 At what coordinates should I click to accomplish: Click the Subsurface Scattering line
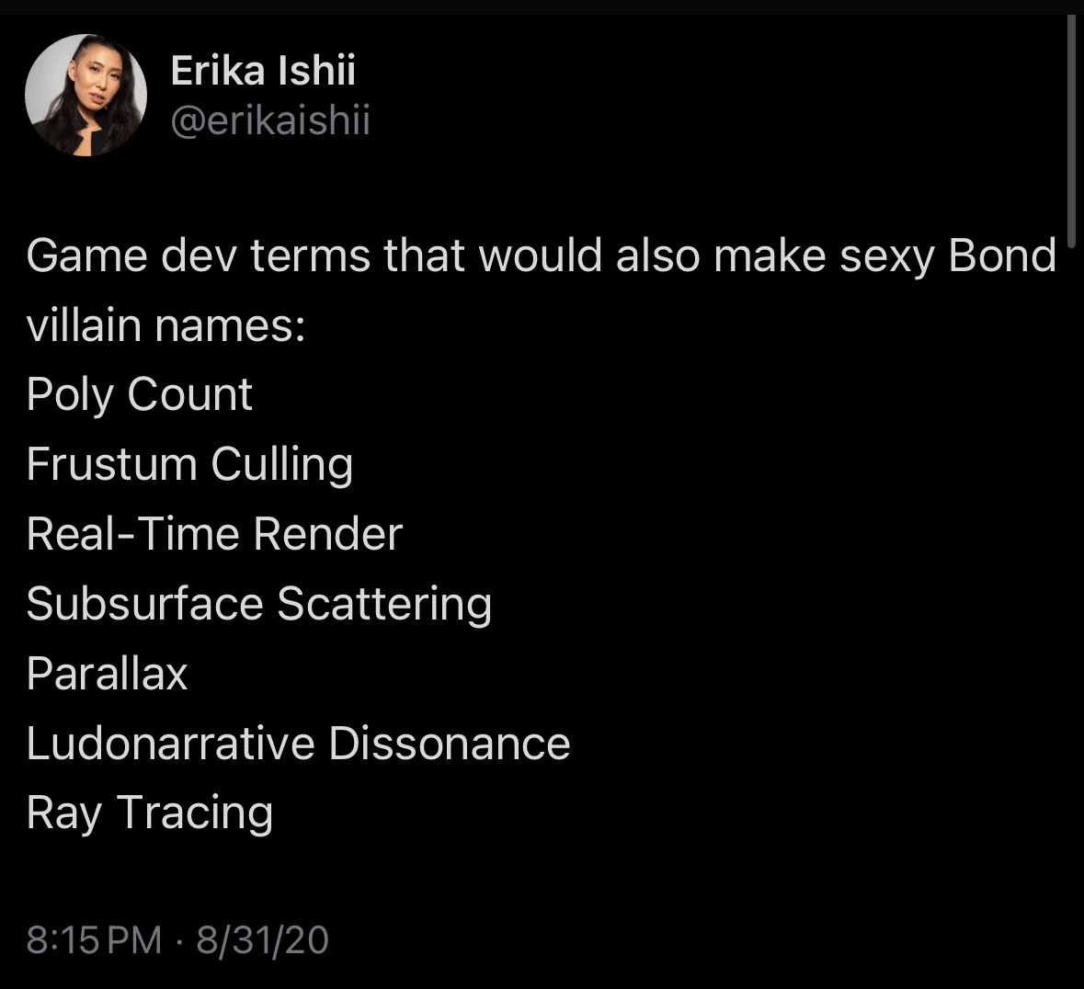point(258,604)
